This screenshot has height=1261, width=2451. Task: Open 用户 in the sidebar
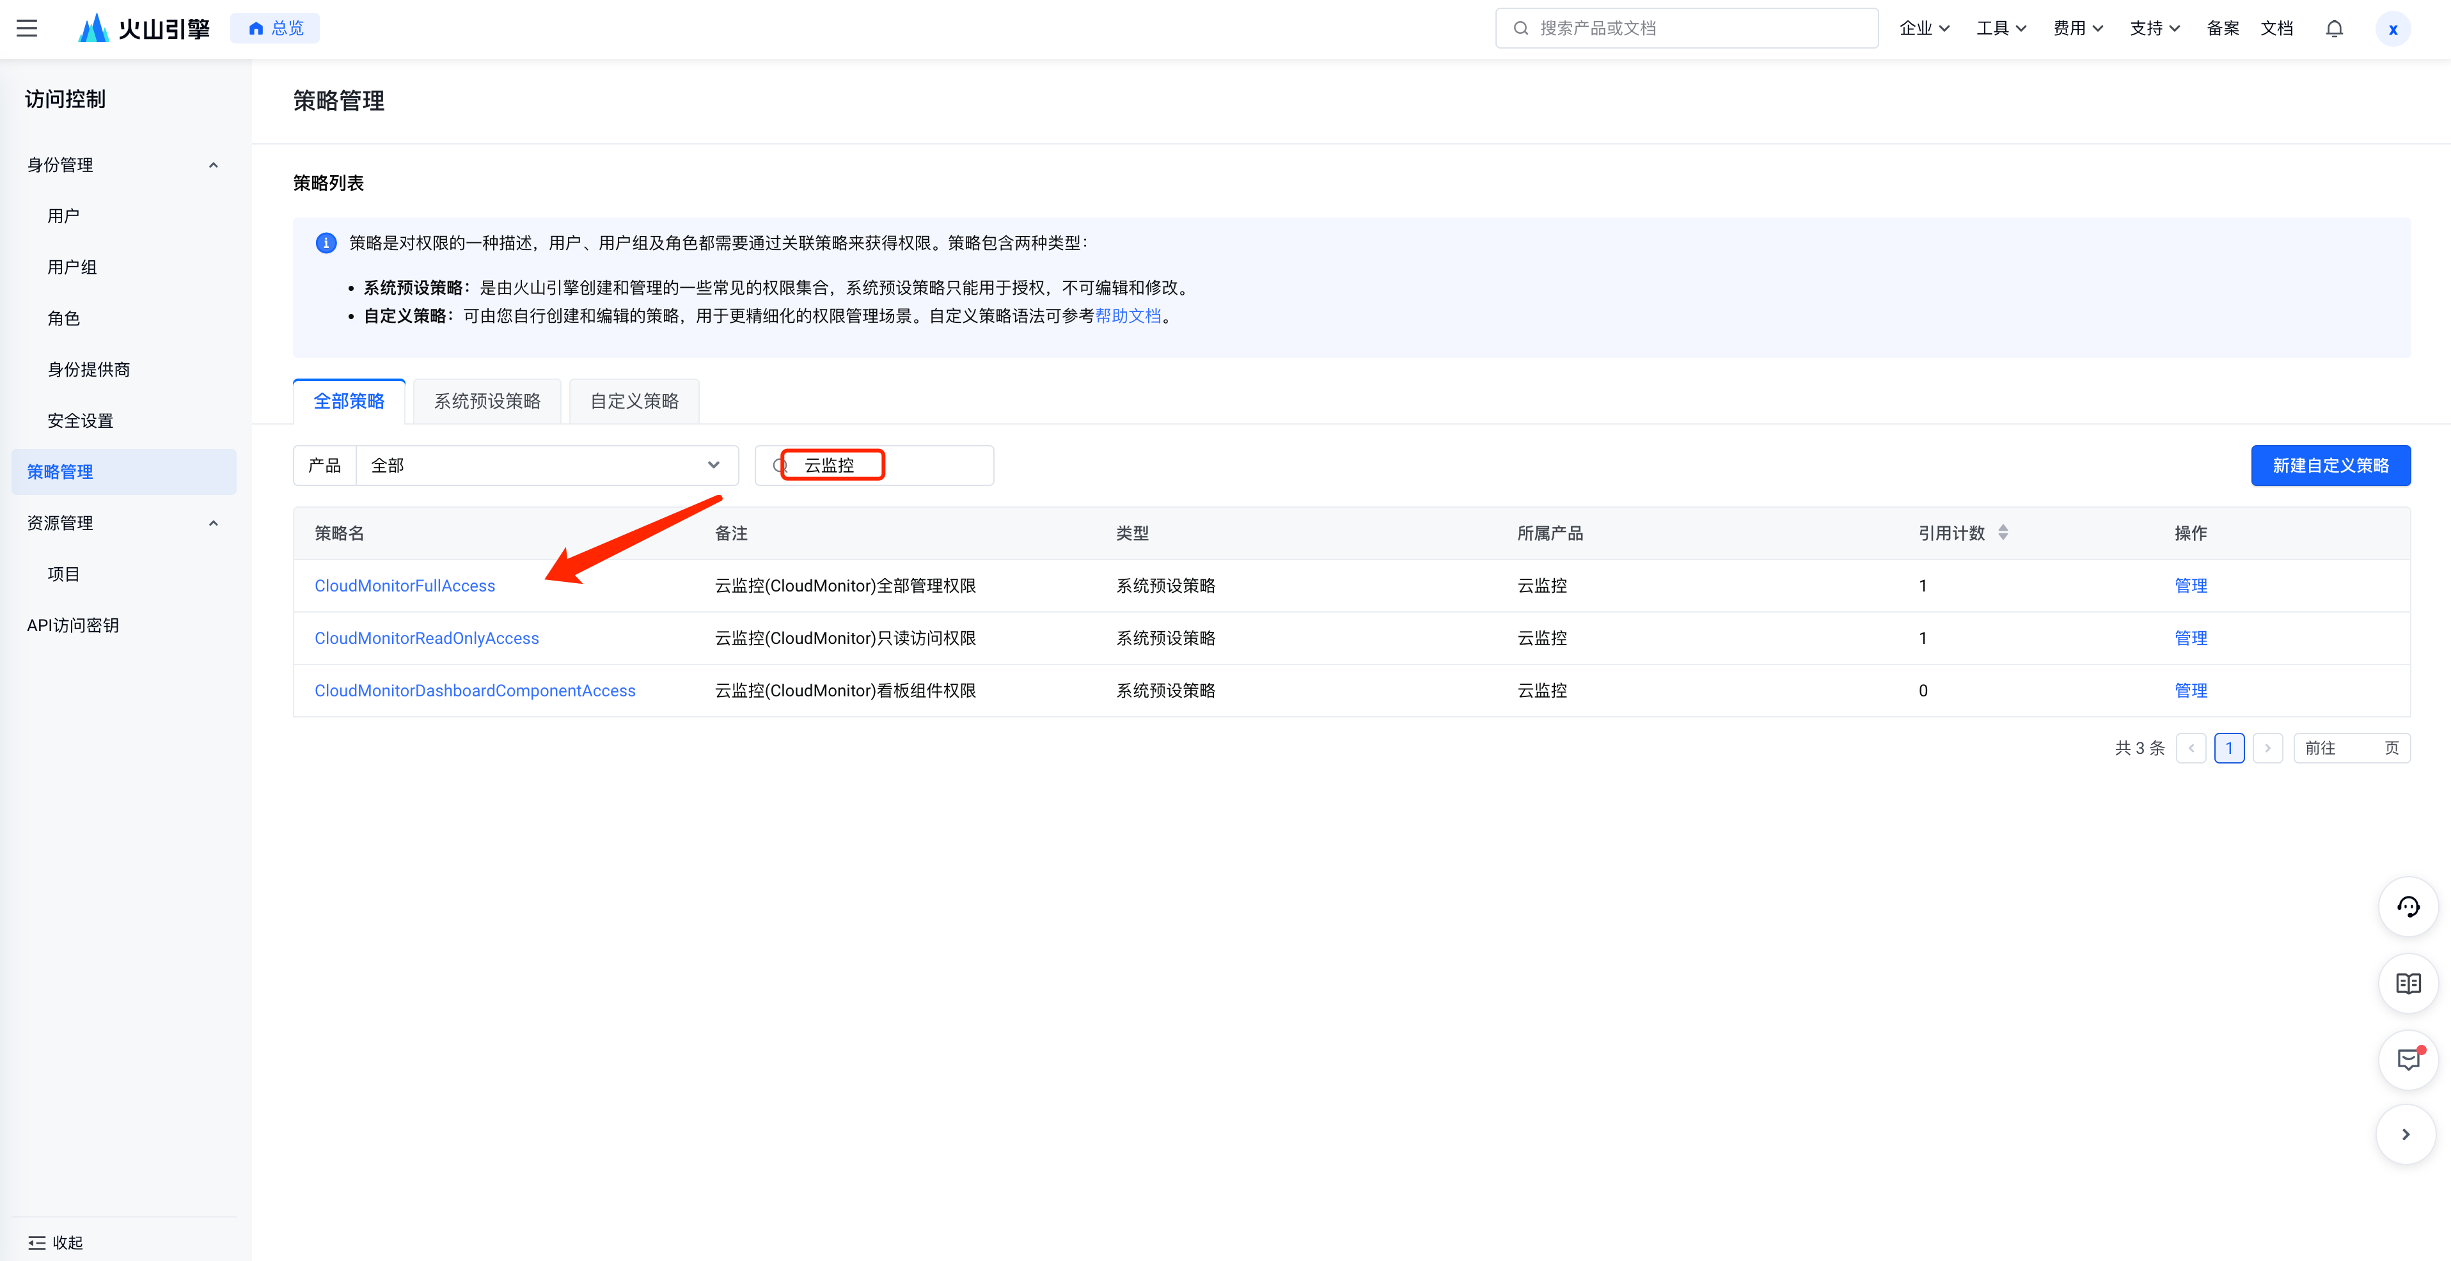pyautogui.click(x=64, y=216)
